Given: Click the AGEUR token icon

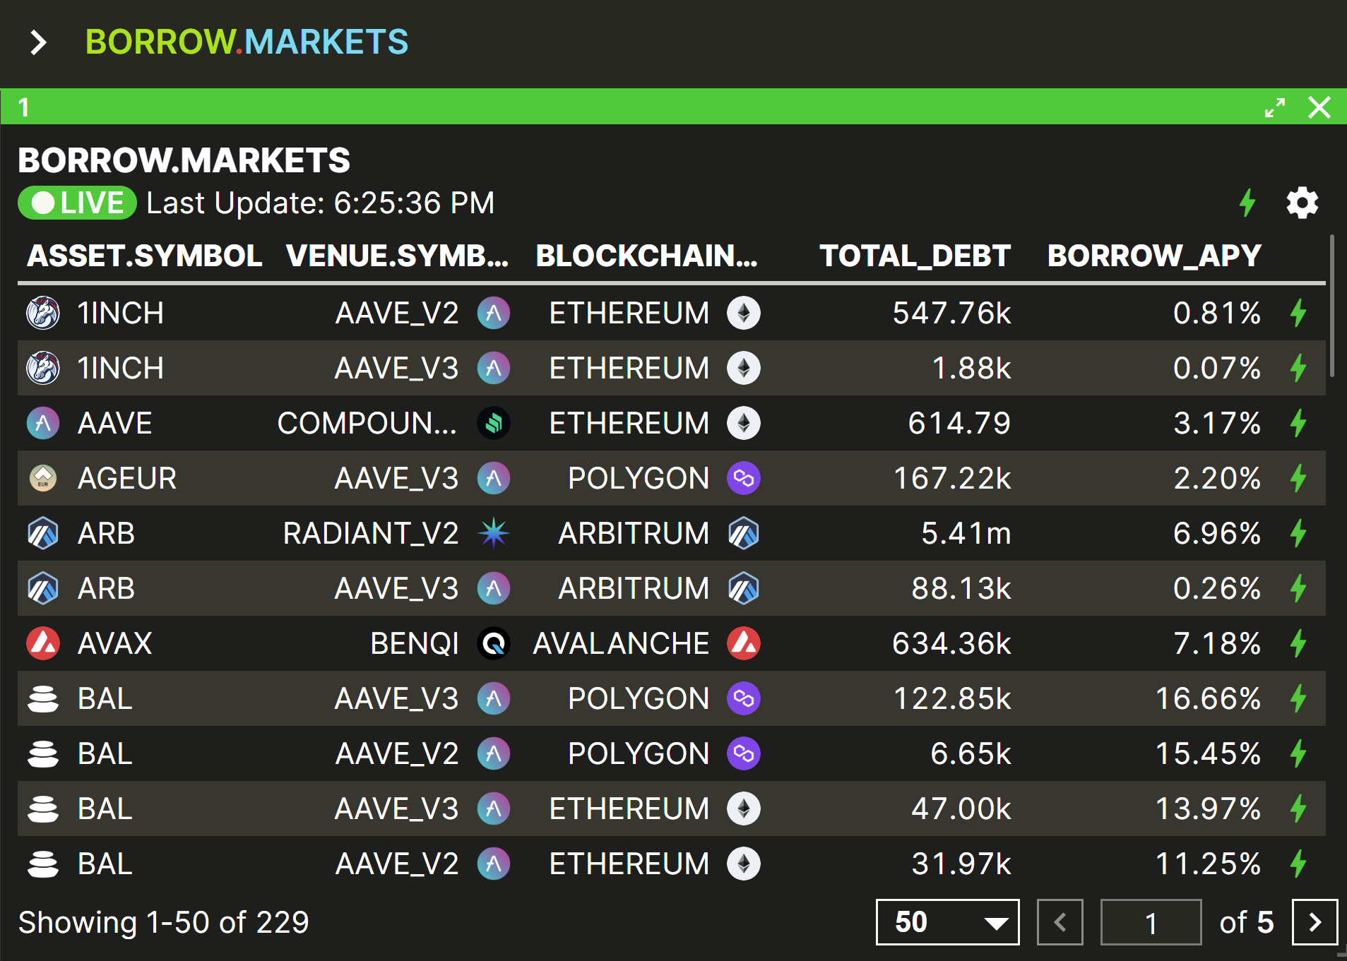Looking at the screenshot, I should pos(43,478).
